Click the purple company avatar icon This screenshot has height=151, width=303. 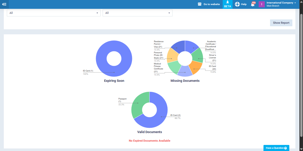[x=261, y=4]
